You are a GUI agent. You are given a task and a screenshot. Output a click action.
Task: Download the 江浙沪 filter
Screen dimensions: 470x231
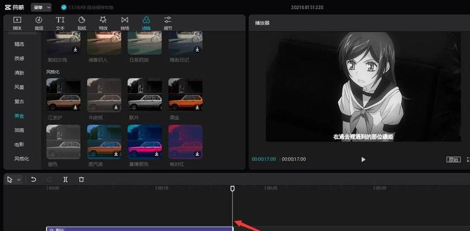coord(76,107)
